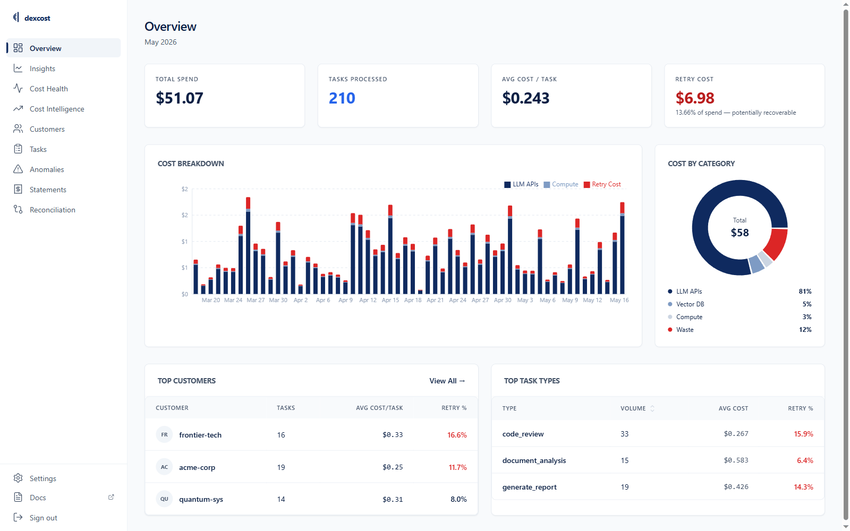Click the Retry Cost $6.98 value
Viewport: 850px width, 531px height.
click(695, 98)
